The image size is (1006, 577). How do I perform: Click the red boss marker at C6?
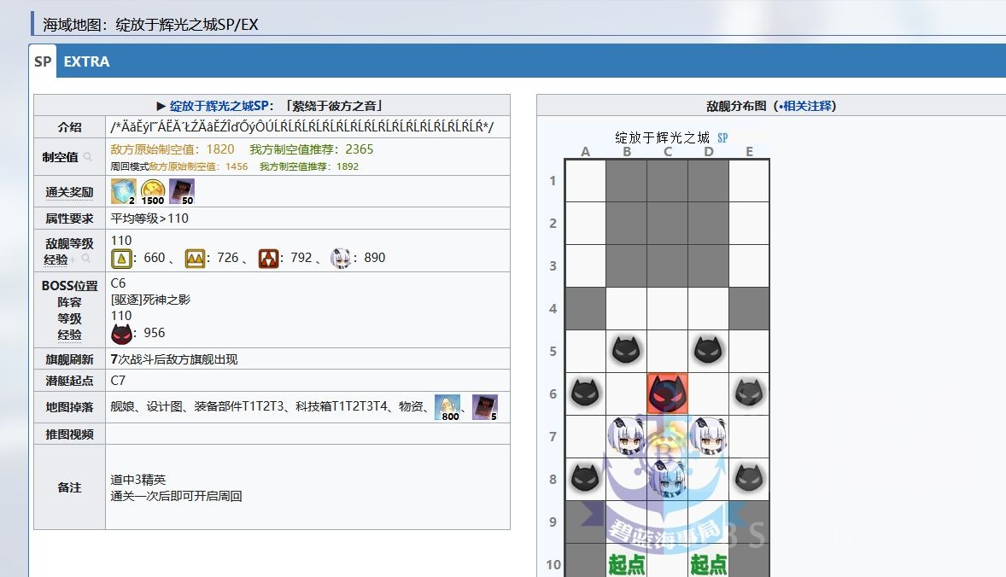point(667,395)
